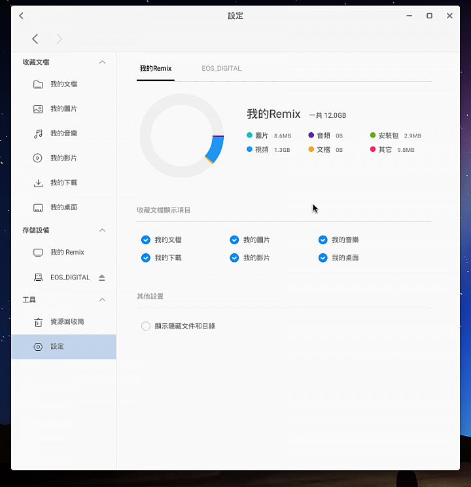Click the 設定 gear icon in sidebar

[x=38, y=347]
